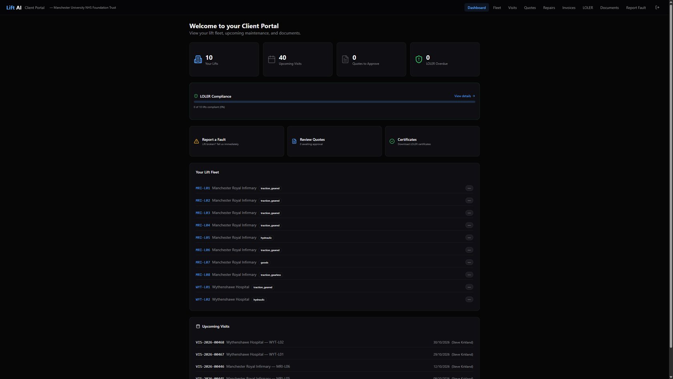Click the hydraulic tag on MRI-L05

coord(266,238)
